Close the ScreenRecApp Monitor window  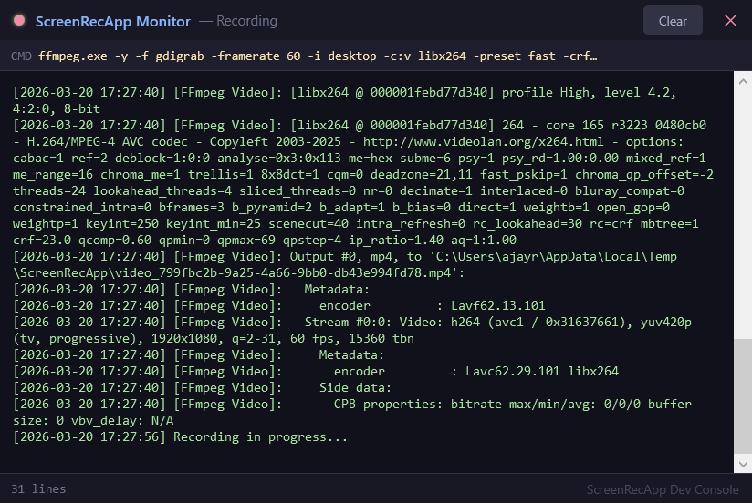[x=730, y=21]
